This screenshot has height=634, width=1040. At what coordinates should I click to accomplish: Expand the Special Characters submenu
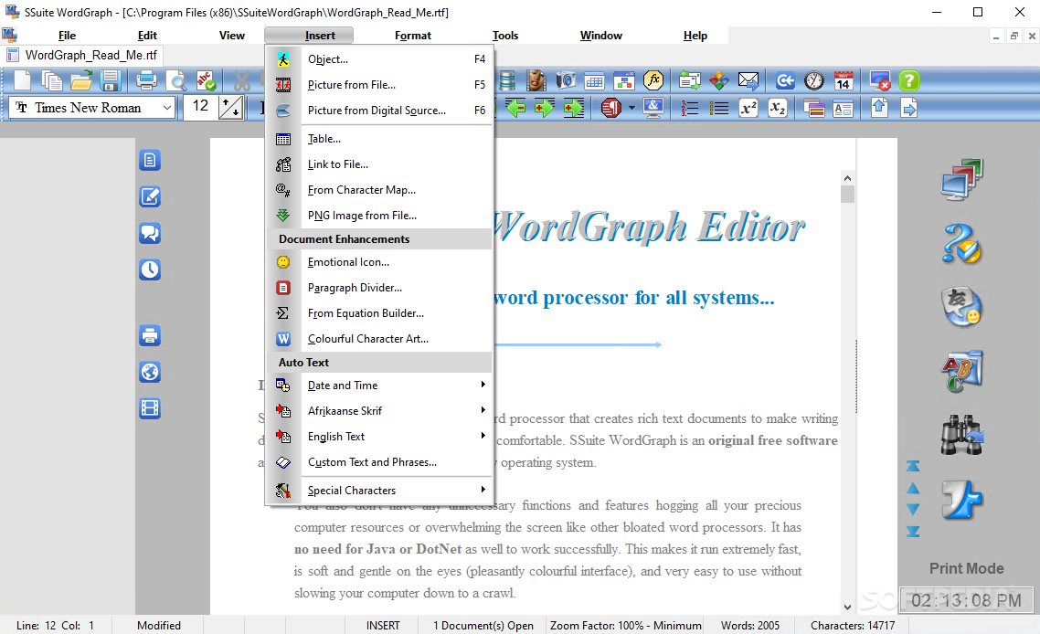coord(379,490)
